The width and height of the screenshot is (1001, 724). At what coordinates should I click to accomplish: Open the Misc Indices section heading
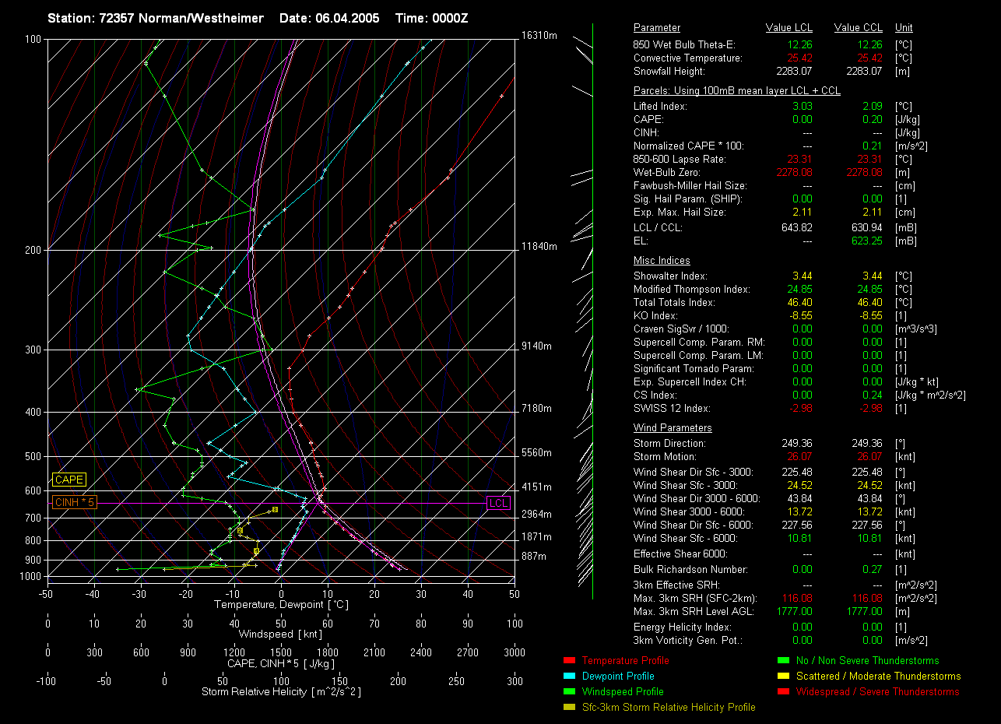pos(662,261)
